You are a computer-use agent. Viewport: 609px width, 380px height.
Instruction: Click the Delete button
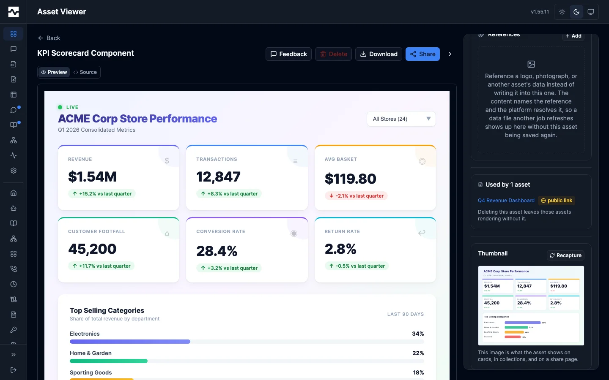click(x=333, y=54)
